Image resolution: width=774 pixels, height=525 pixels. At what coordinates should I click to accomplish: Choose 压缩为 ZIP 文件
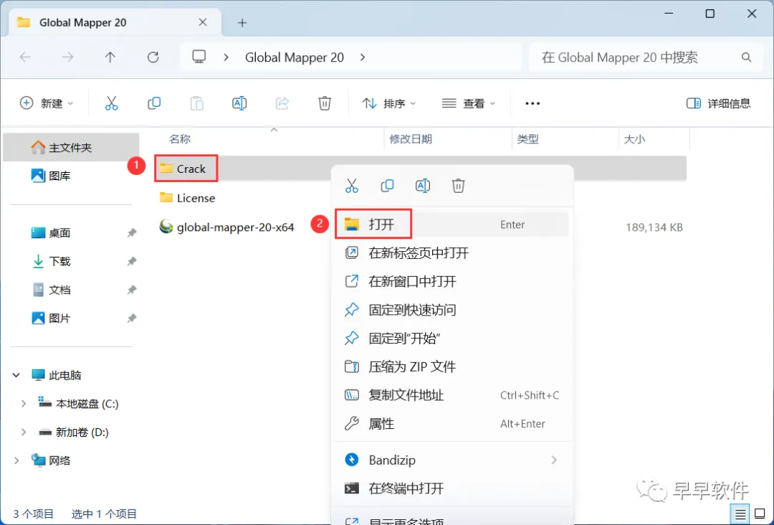pos(451,367)
